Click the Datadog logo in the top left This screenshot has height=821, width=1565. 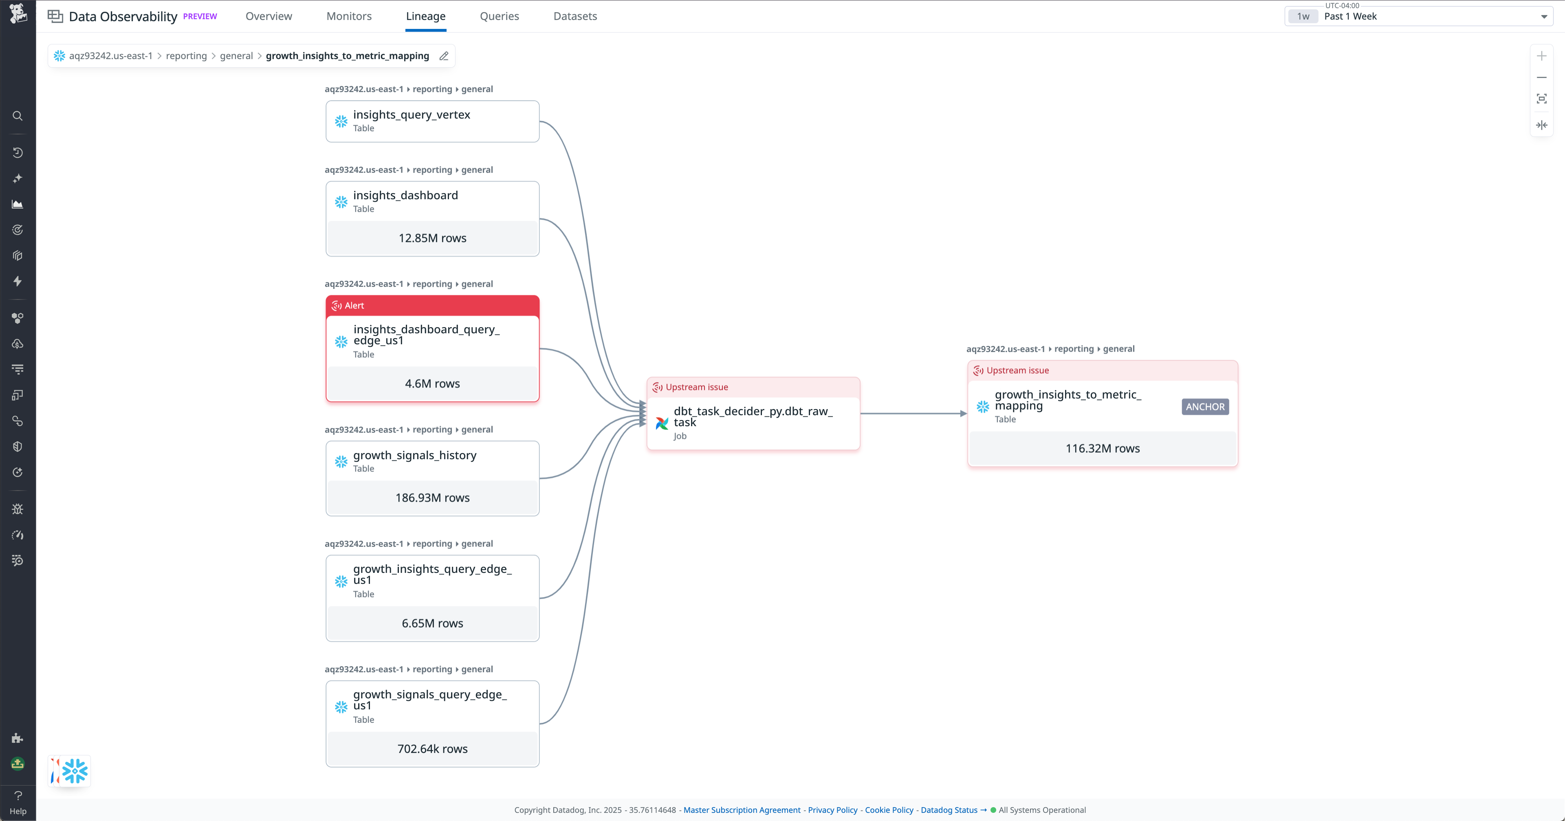click(18, 13)
